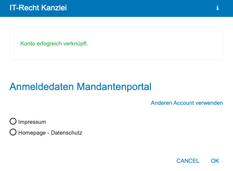Click the empty circle beside Homepage - Datenschutz
The width and height of the screenshot is (233, 171).
(x=13, y=132)
